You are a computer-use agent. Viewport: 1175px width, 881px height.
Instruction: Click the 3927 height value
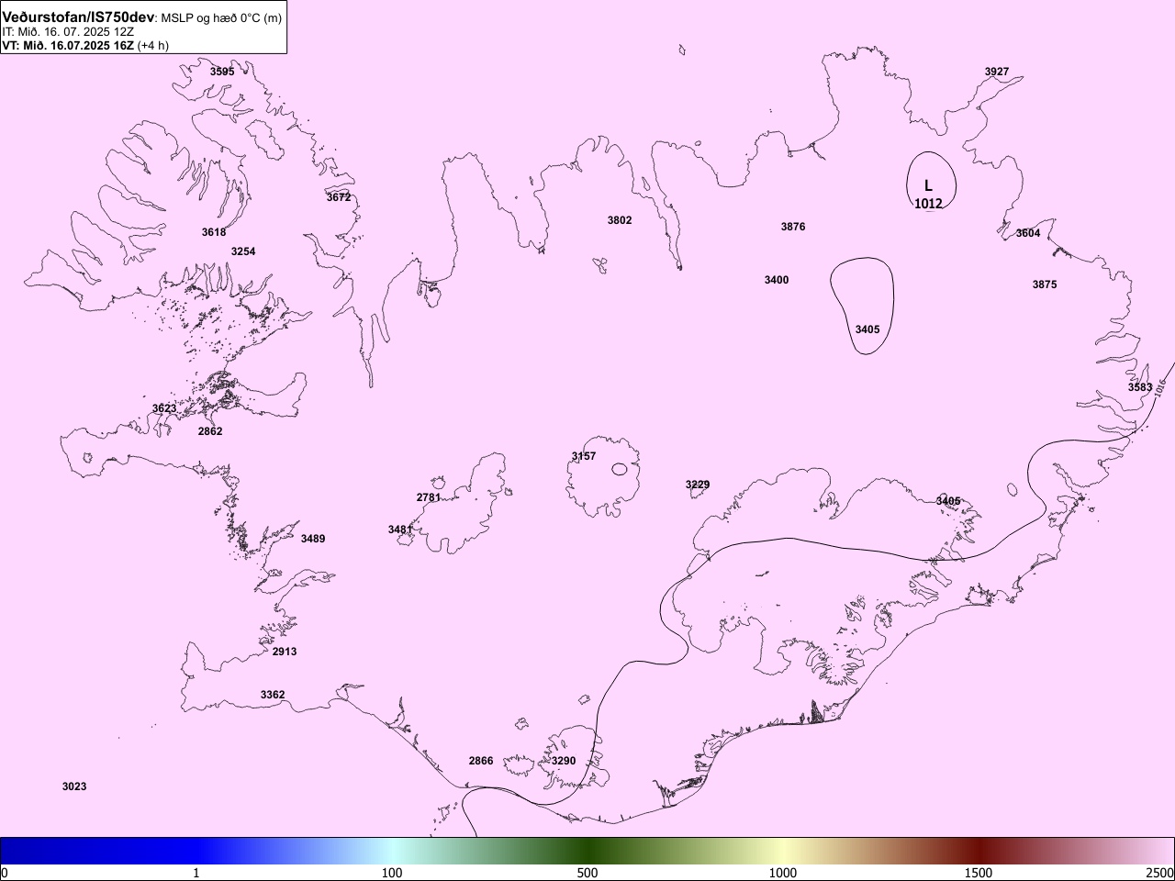click(x=997, y=72)
